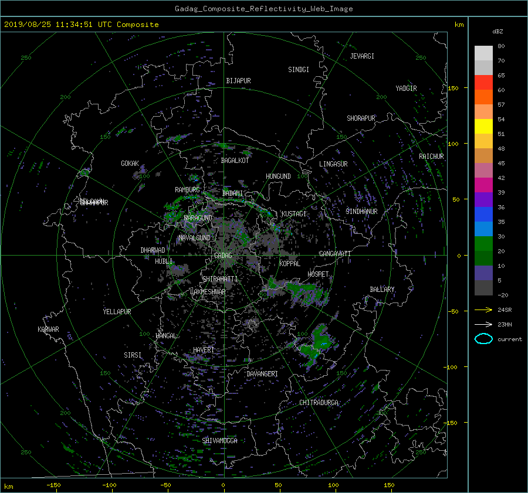This screenshot has height=493, width=528.
Task: Click the 'SIRSI' city label
Action: [133, 355]
